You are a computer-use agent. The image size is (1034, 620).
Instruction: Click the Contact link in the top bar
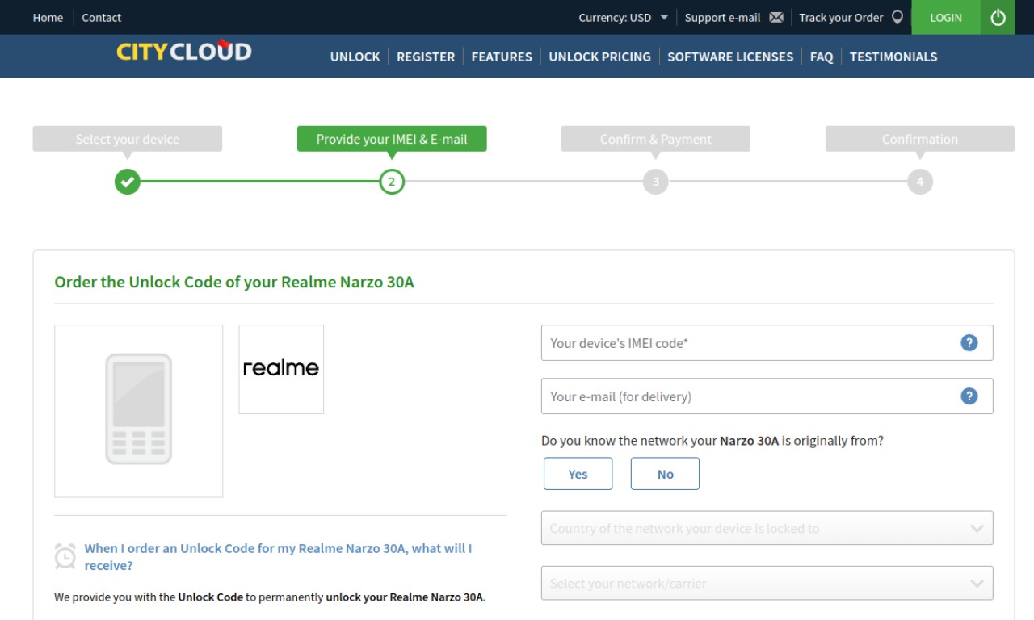click(102, 18)
